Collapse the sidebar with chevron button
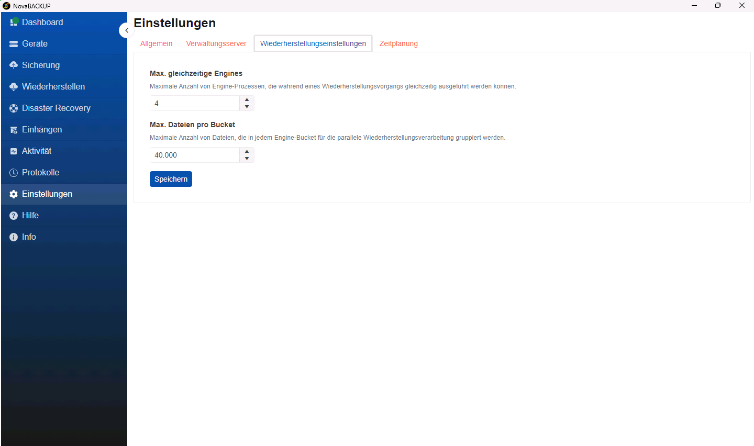Screen dimensions: 754x446 [x=126, y=30]
